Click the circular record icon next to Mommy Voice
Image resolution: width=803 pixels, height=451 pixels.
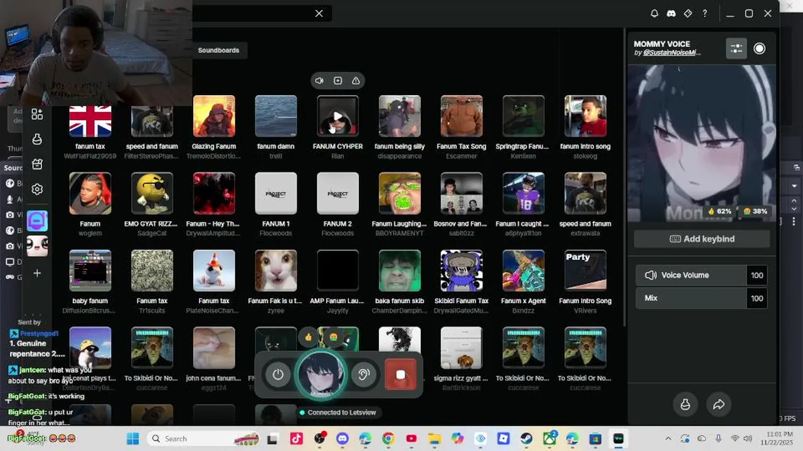click(x=759, y=48)
